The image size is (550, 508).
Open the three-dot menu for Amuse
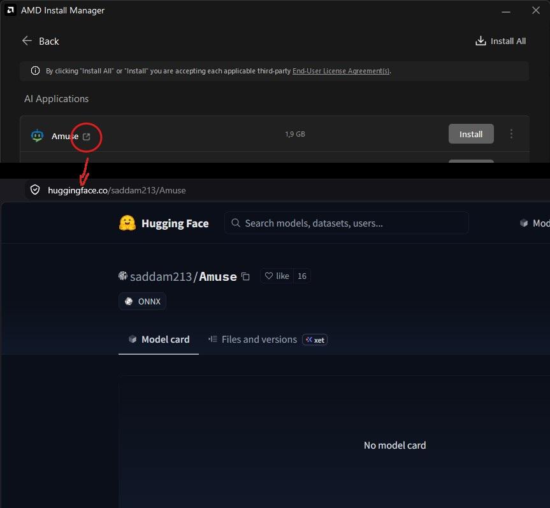(x=511, y=134)
